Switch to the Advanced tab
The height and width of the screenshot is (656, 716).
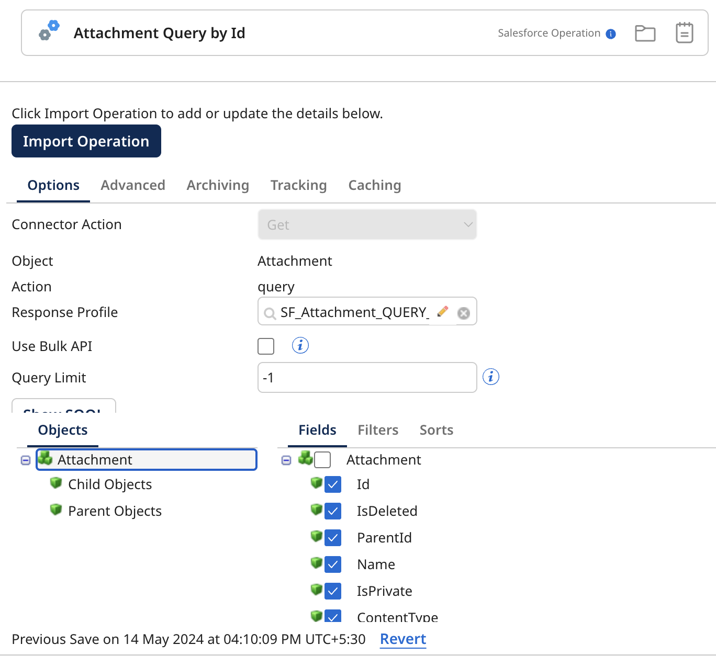pyautogui.click(x=132, y=185)
